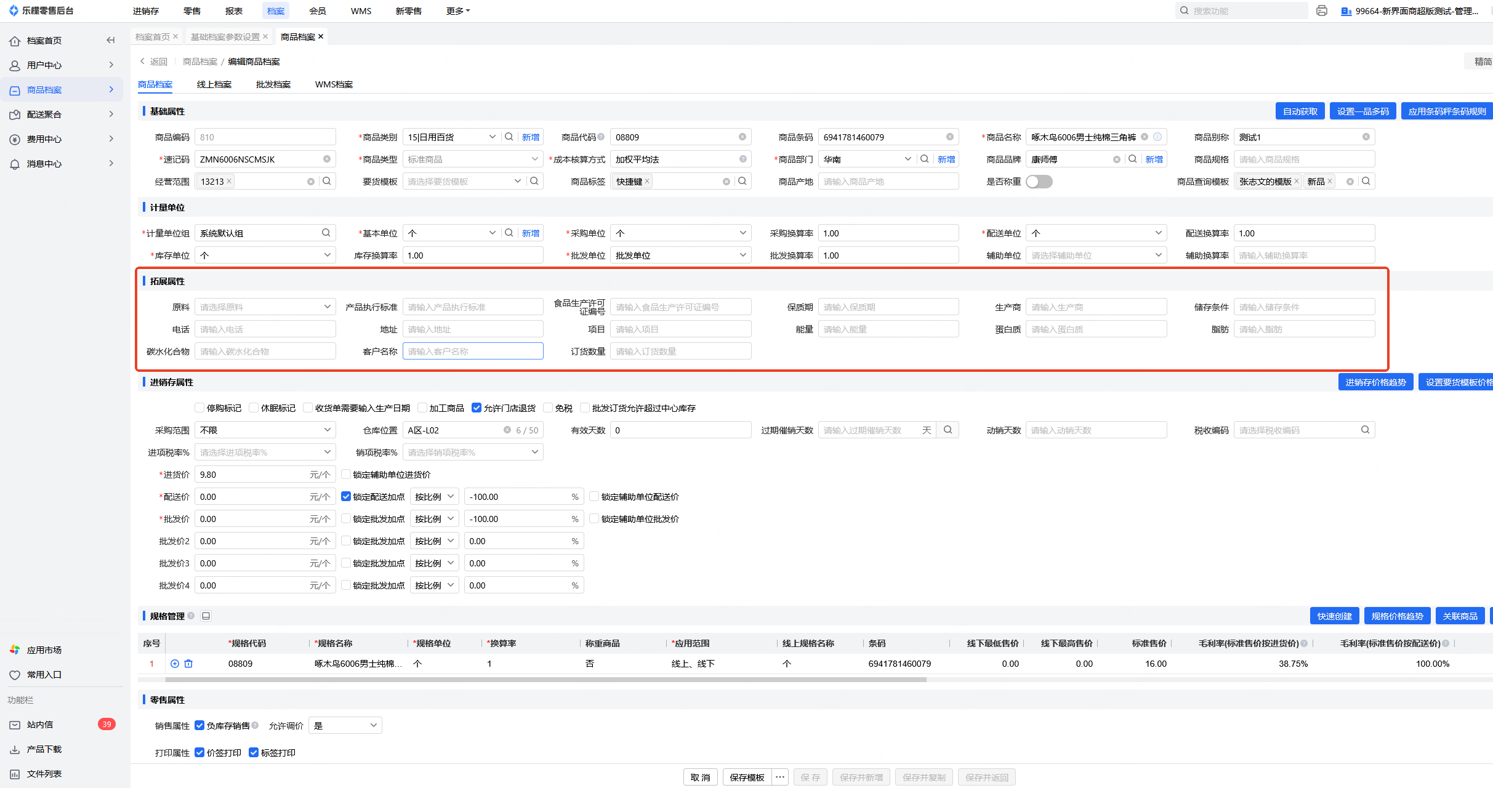Viewport: 1493px width, 788px height.
Task: Click delete trash icon in specification row
Action: (188, 664)
